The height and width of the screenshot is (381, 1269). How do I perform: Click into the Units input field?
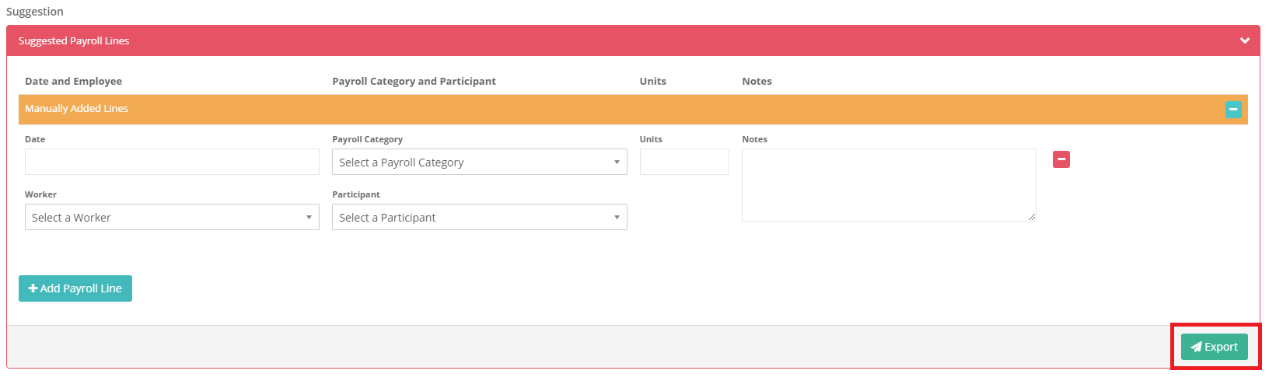click(x=684, y=162)
